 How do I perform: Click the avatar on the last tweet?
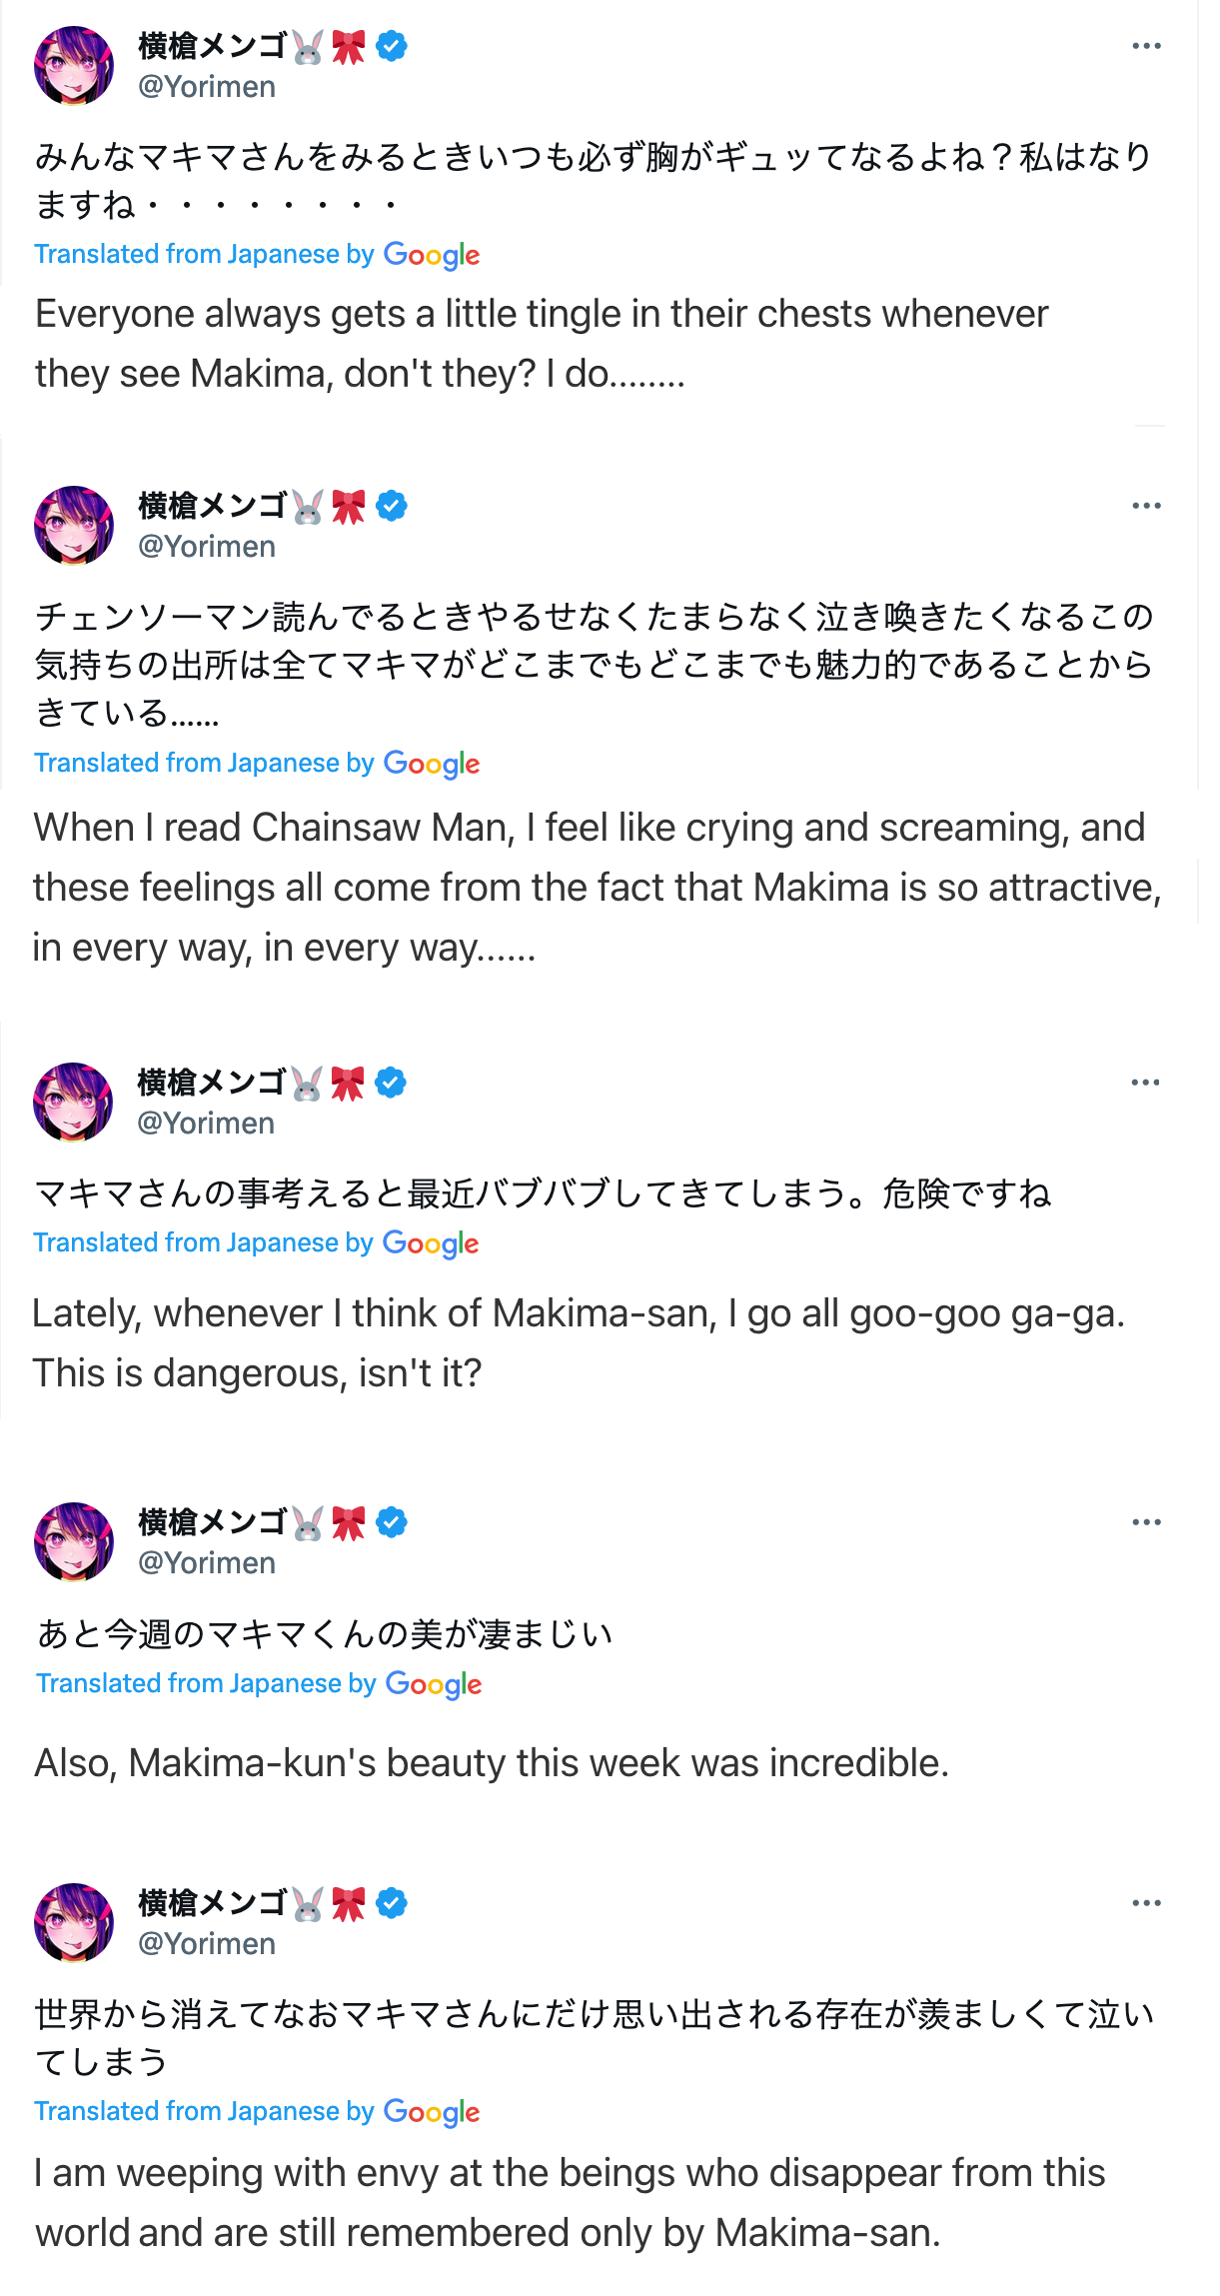[x=74, y=1922]
